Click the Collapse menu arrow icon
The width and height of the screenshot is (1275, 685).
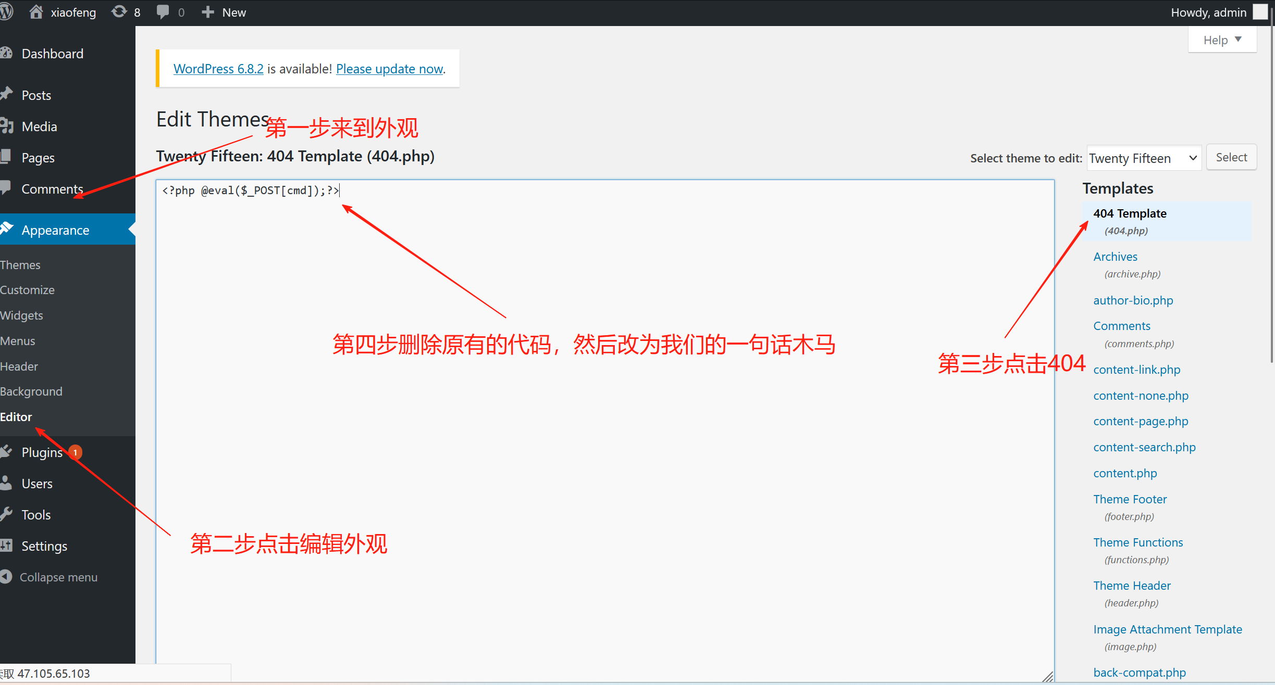(6, 577)
